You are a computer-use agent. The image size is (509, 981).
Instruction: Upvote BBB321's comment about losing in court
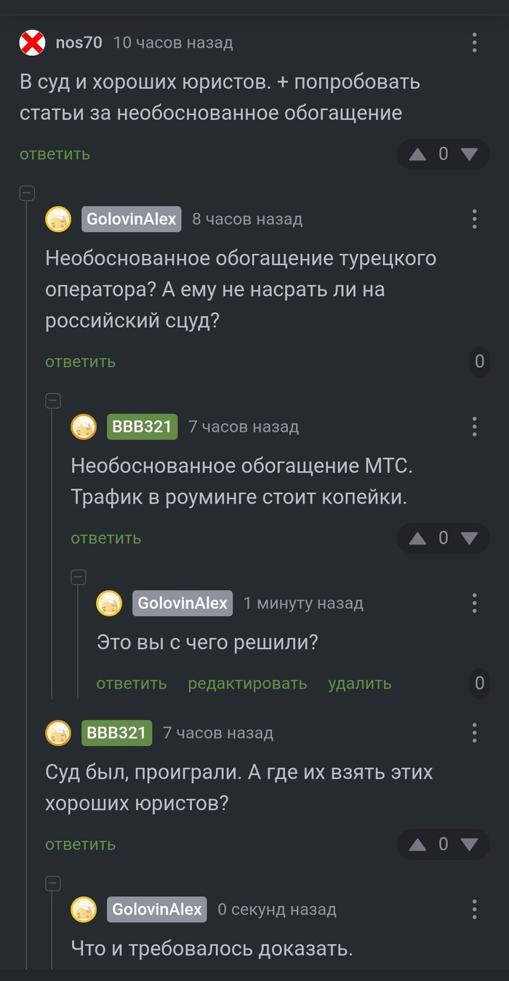[x=419, y=844]
